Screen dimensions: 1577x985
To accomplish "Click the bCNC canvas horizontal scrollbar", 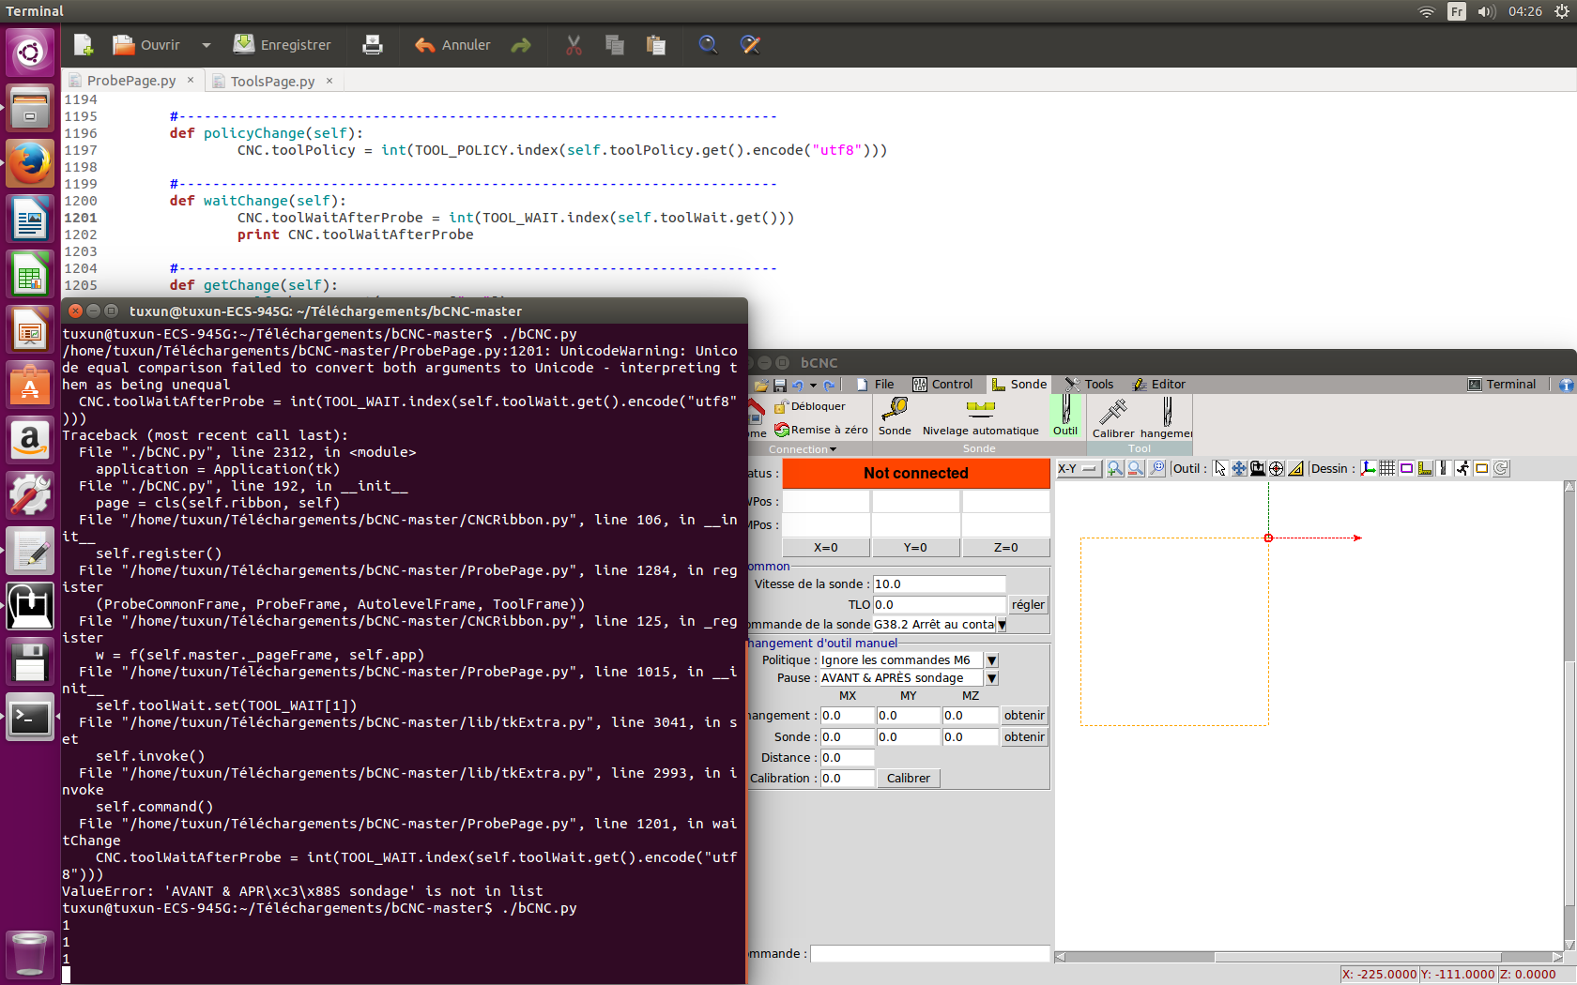I will point(1309,957).
